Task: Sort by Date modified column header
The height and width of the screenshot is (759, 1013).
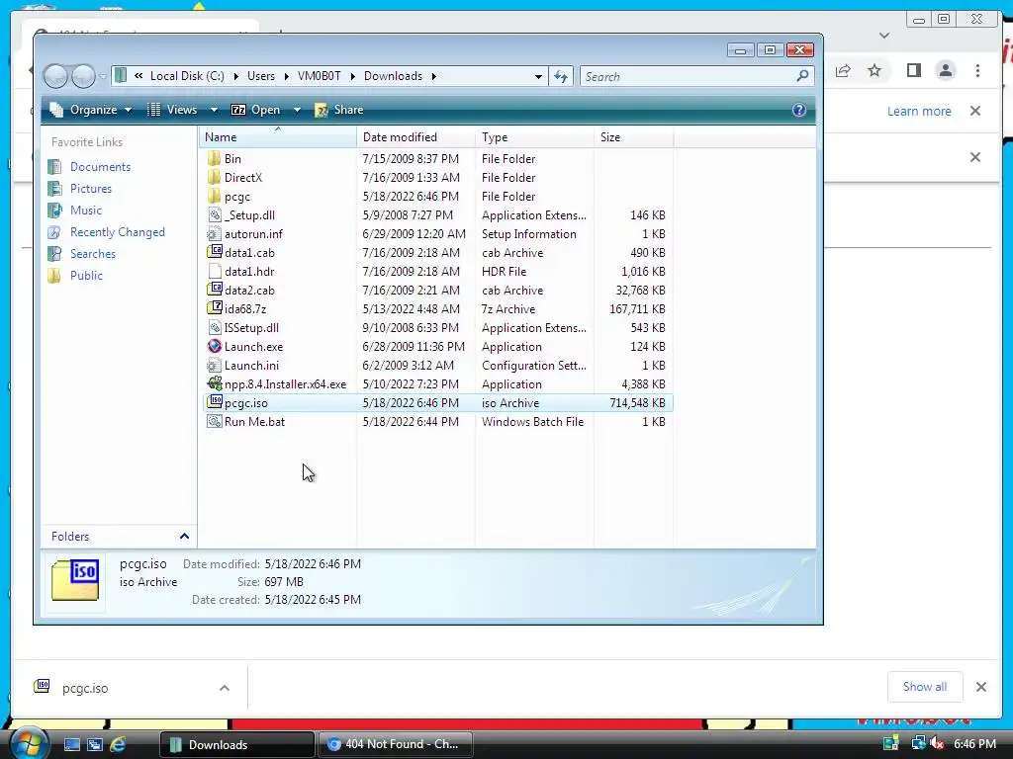Action: click(415, 137)
